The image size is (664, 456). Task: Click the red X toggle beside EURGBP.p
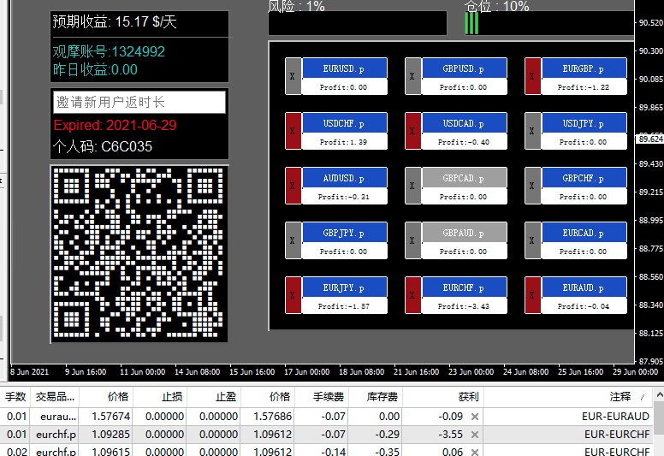pyautogui.click(x=532, y=76)
